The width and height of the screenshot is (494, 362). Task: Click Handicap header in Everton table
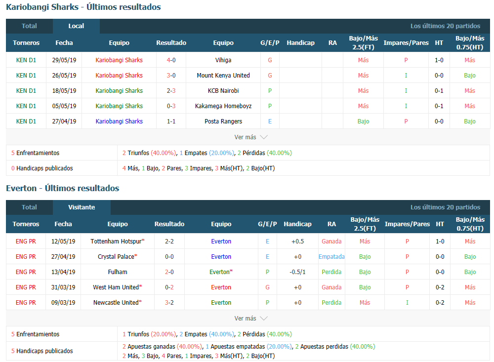(x=297, y=224)
